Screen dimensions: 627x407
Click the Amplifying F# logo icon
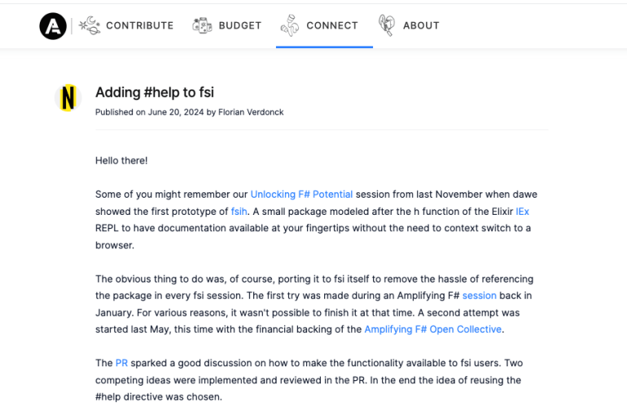53,26
